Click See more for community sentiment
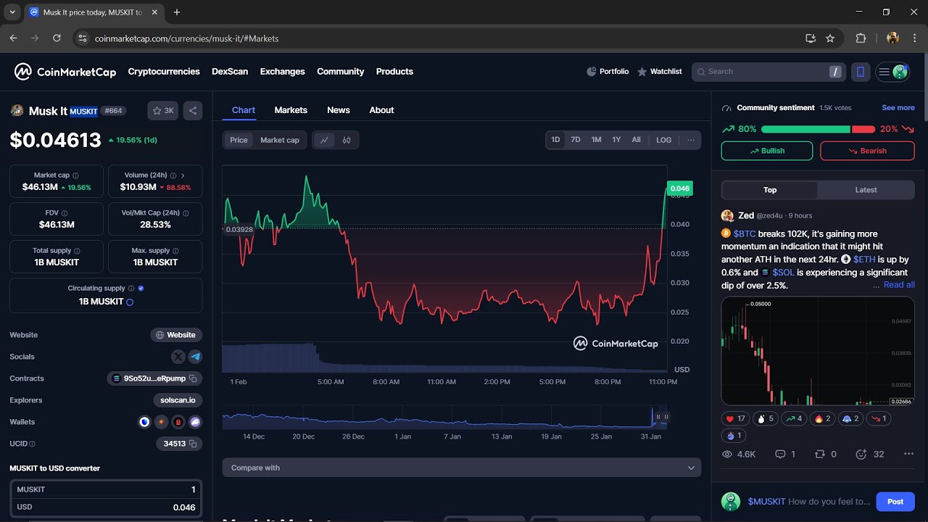This screenshot has height=522, width=928. (x=898, y=108)
